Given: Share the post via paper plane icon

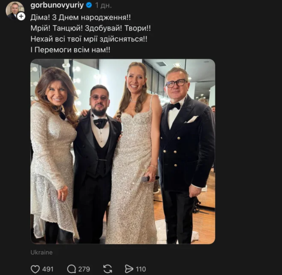Looking at the screenshot, I should click(x=129, y=269).
